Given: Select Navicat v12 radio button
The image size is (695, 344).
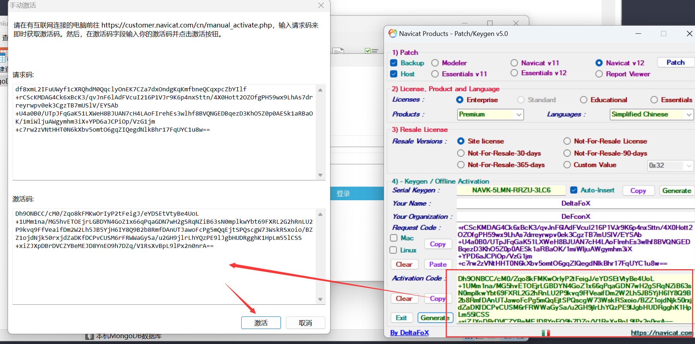Looking at the screenshot, I should click(x=599, y=63).
